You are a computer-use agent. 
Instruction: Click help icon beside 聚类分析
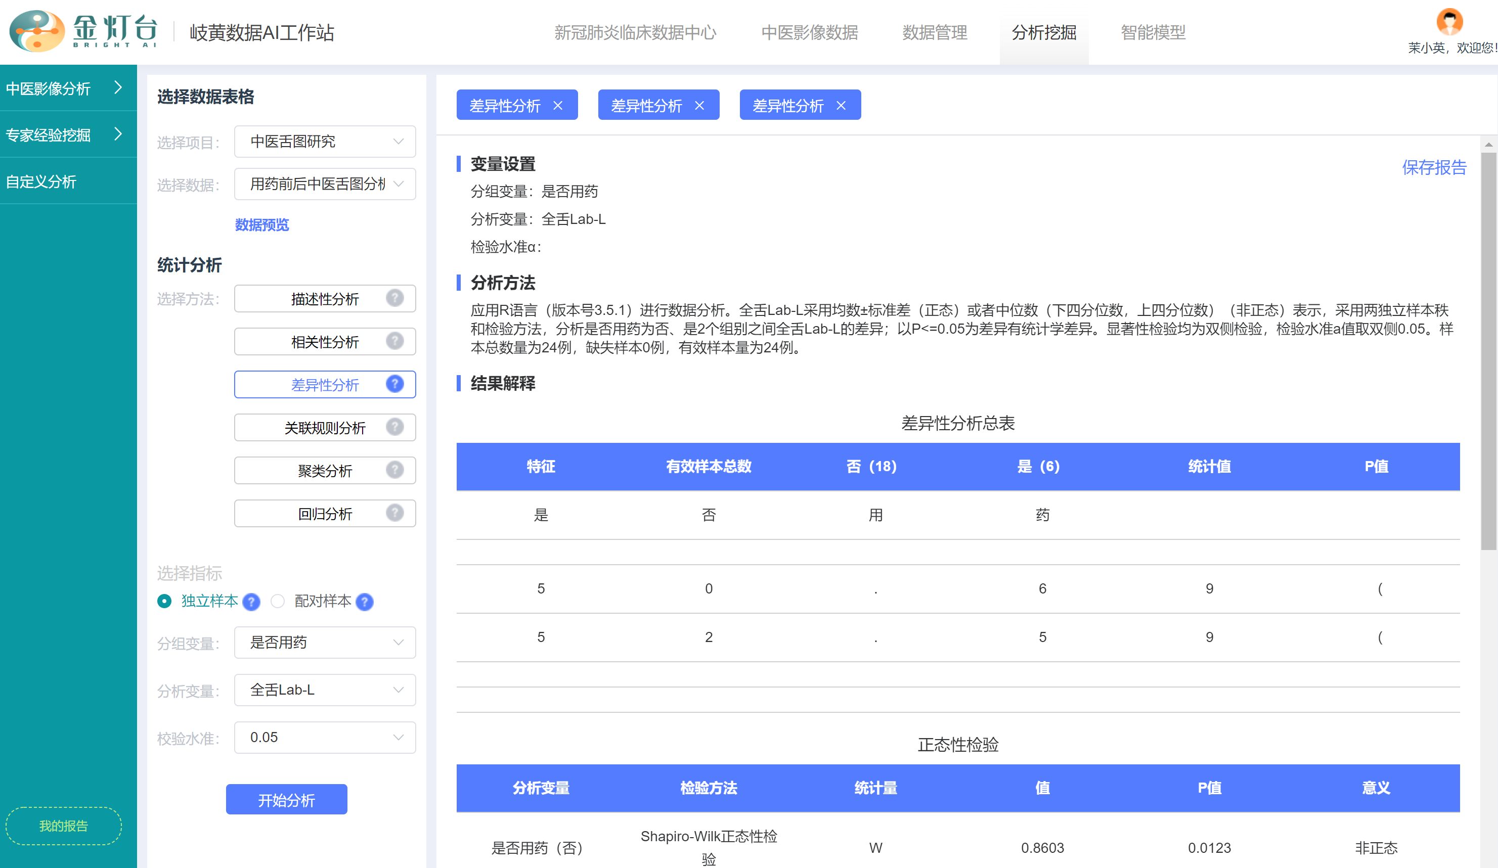pyautogui.click(x=394, y=470)
